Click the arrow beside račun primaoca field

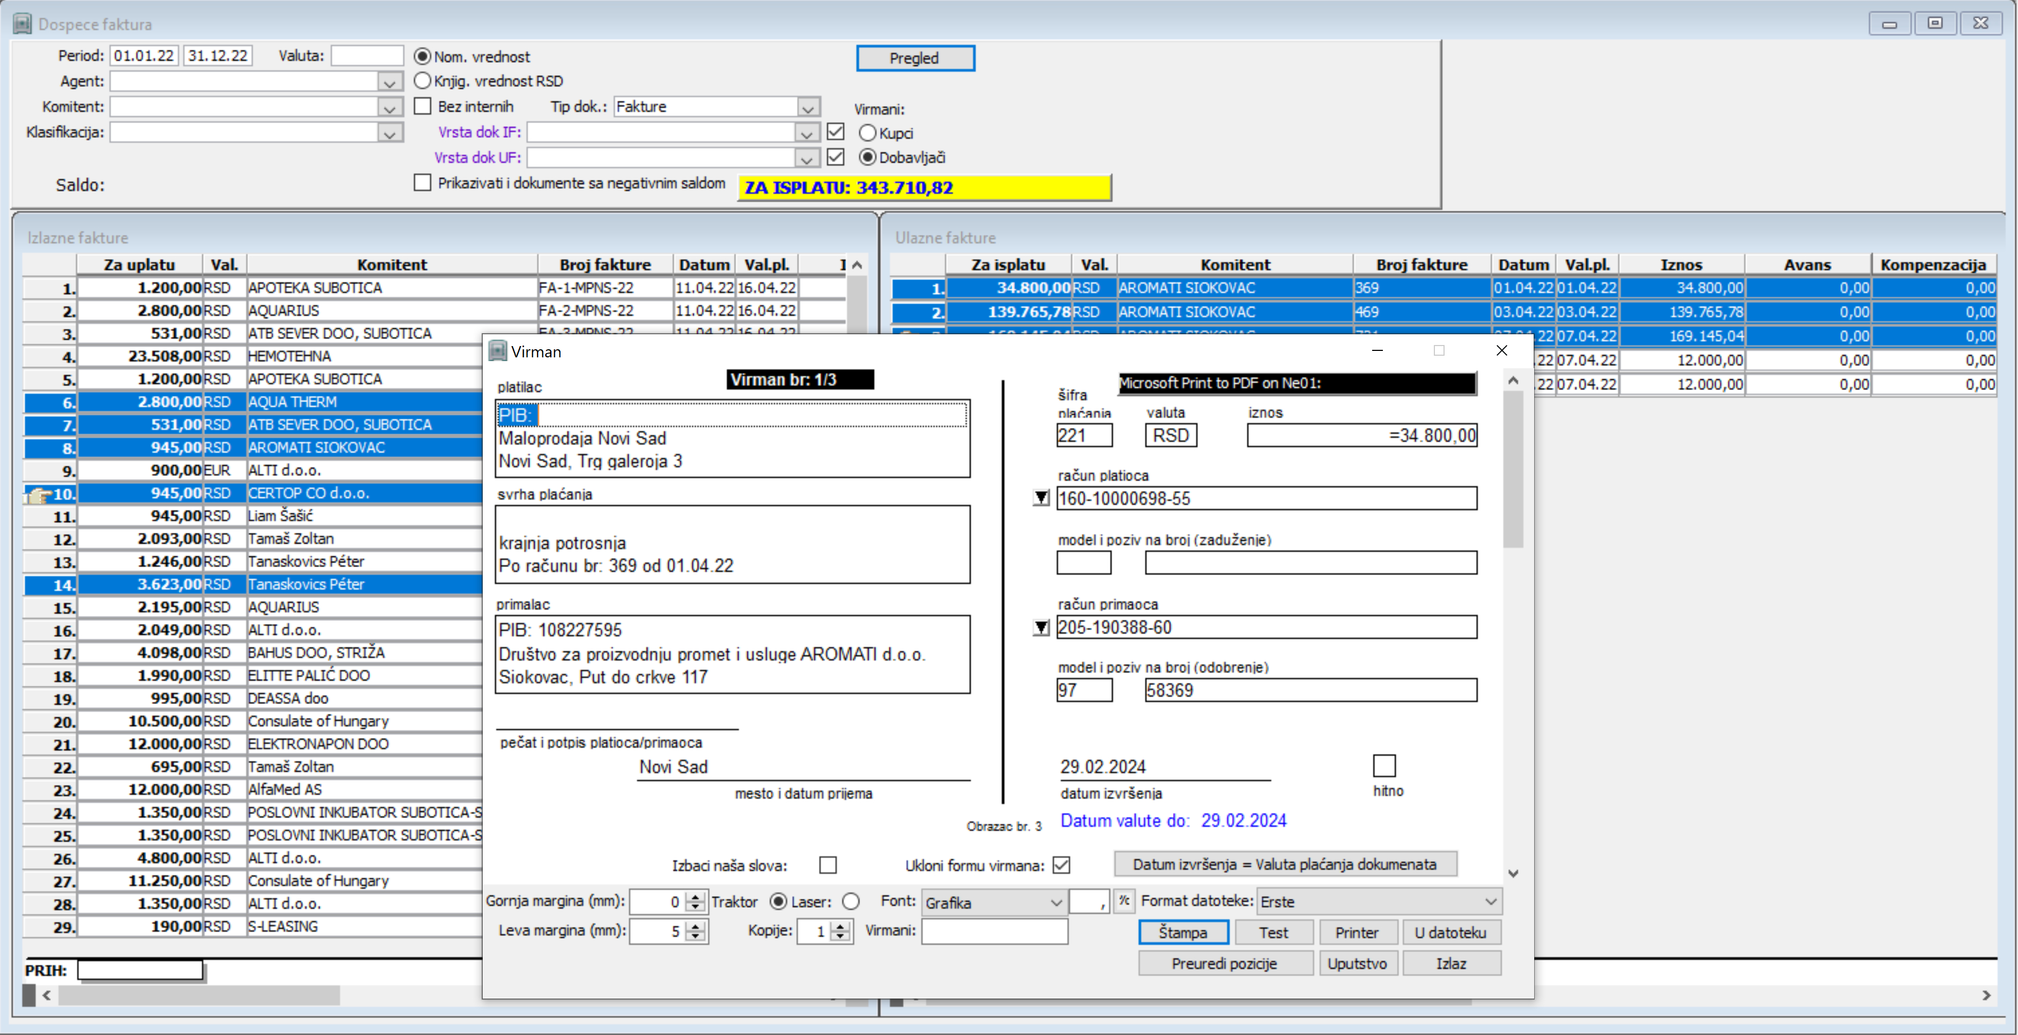tap(1040, 627)
